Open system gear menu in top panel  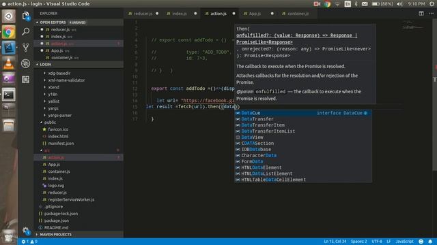(432, 4)
